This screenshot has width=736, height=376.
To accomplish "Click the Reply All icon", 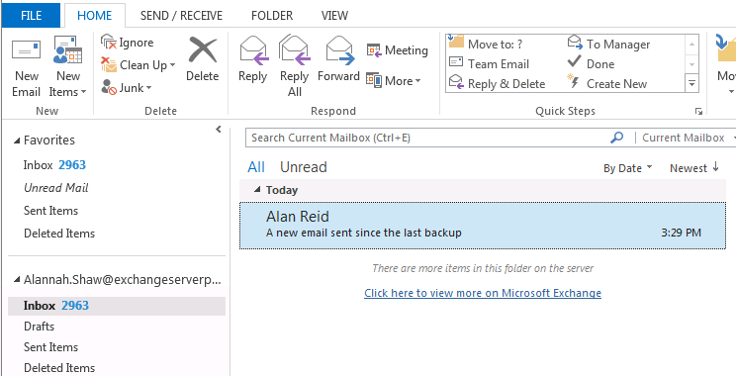I will point(295,65).
